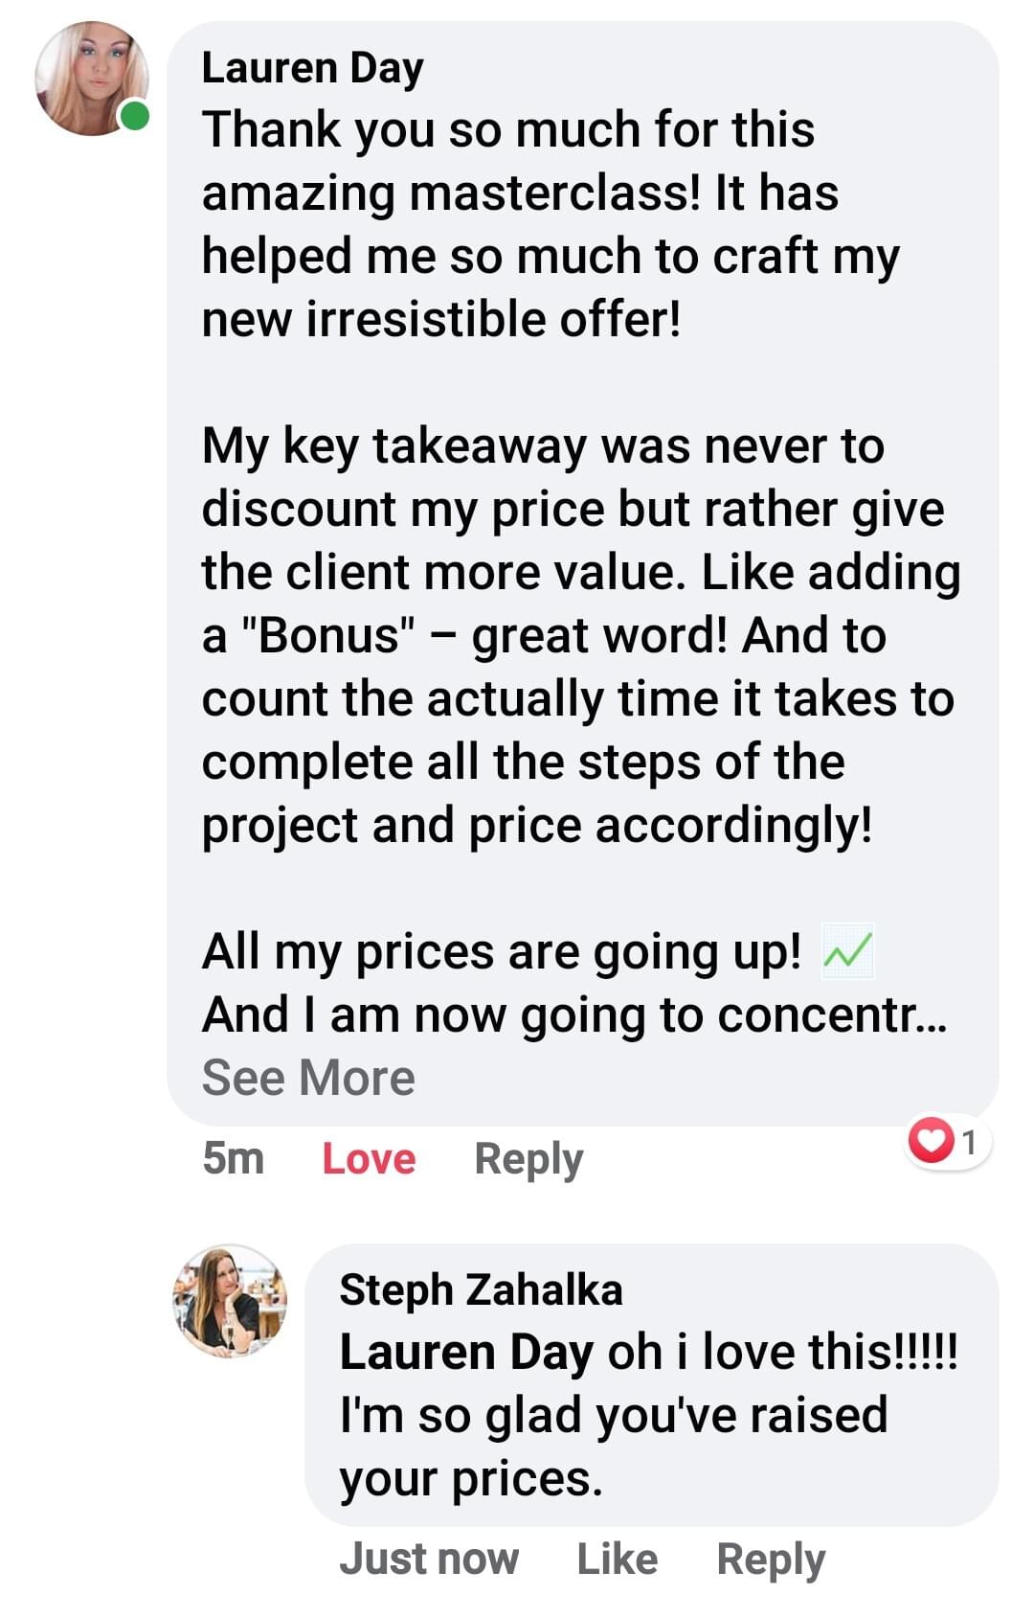Image resolution: width=1034 pixels, height=1618 pixels.
Task: Open Steph Zahalka's profile photo
Action: coord(230,1300)
